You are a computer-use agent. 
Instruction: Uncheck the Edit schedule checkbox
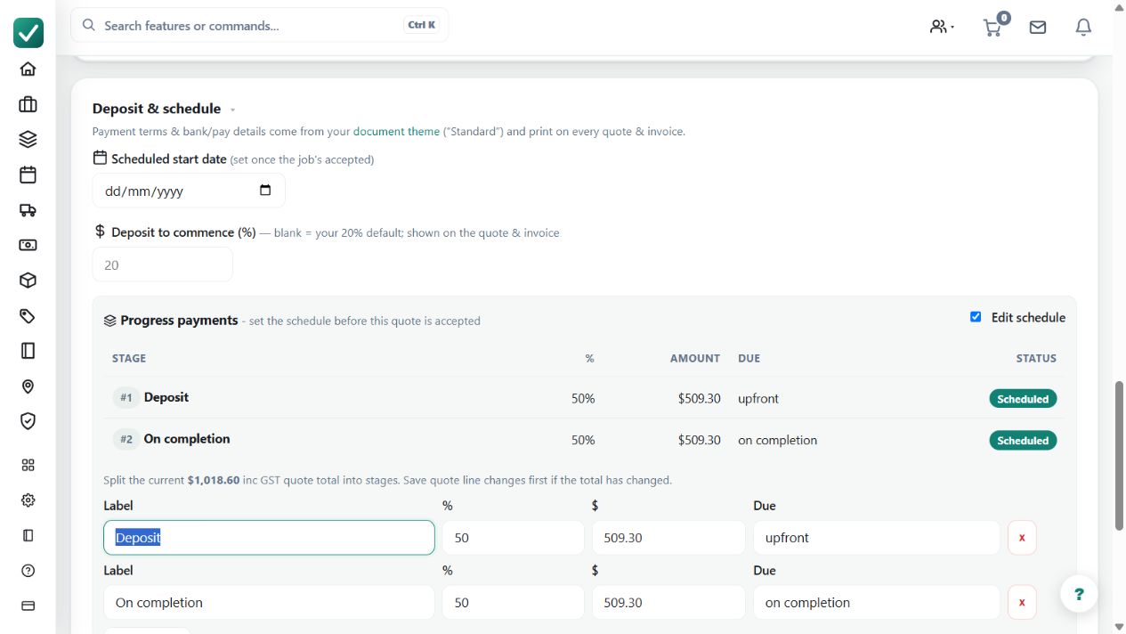[x=976, y=317]
